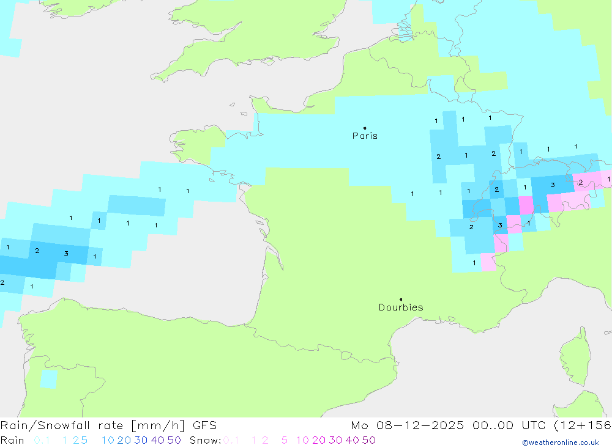612x448 pixels.
Task: Click the 'Rain' legend label
Action: (x=12, y=440)
